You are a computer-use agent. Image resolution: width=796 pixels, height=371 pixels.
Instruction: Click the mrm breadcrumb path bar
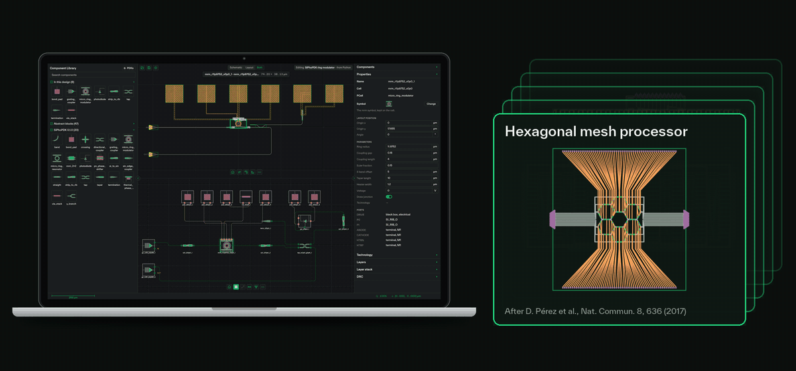pos(246,74)
